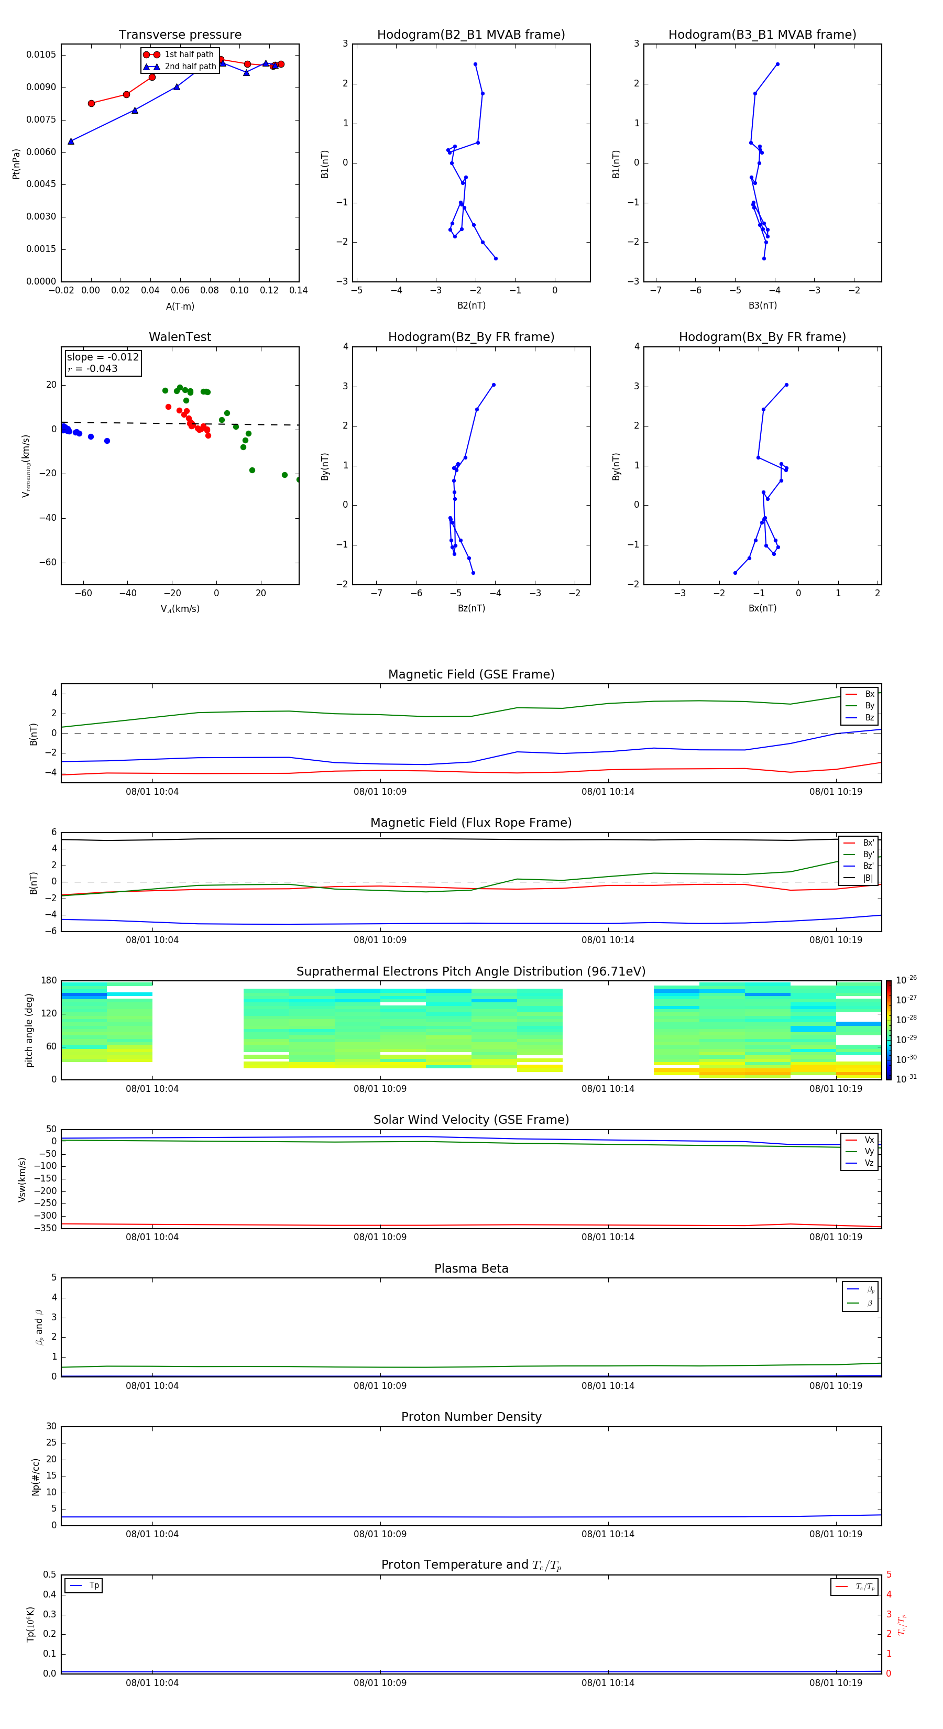Image resolution: width=943 pixels, height=1729 pixels.
Task: Click the 'Proton Number Density' title
Action: [471, 1417]
